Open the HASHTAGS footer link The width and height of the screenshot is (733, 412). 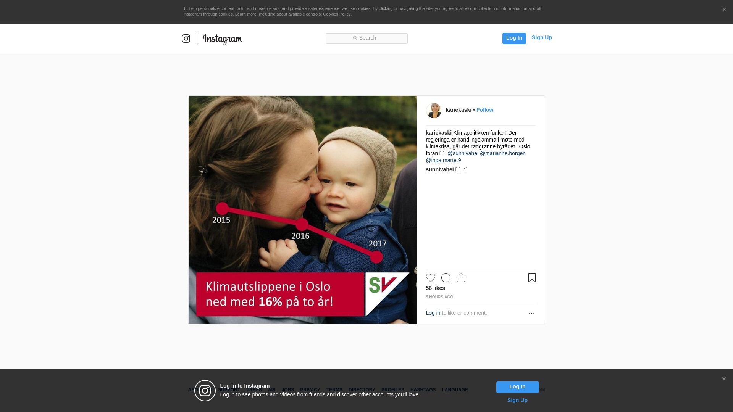pos(423,390)
